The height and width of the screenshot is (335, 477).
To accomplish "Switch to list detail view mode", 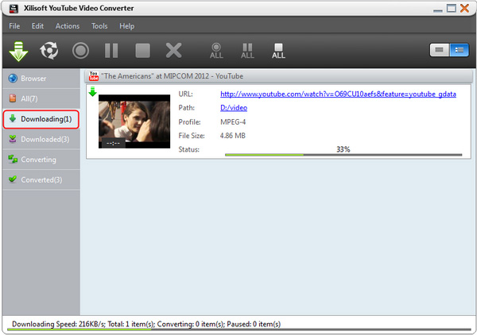I will 457,50.
